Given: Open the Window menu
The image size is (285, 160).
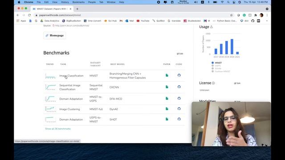Looking at the screenshot, I should [x=111, y=2].
